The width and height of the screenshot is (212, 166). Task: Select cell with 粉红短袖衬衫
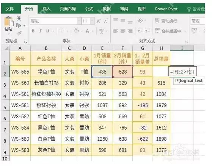(46, 94)
